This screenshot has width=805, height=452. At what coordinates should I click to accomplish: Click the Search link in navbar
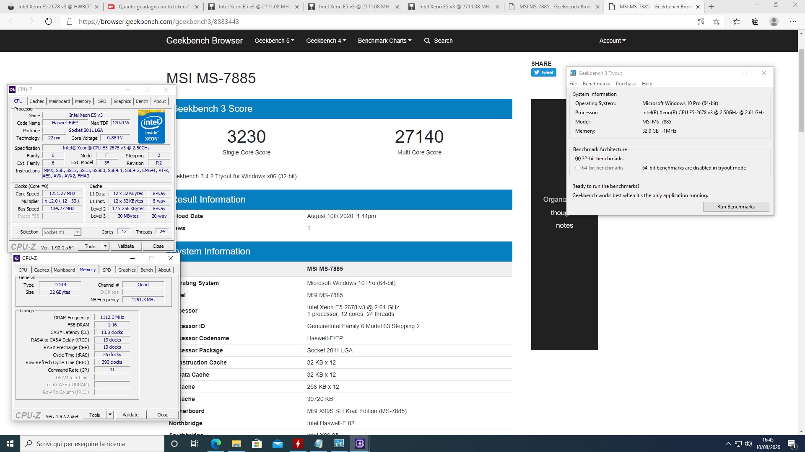pos(443,41)
